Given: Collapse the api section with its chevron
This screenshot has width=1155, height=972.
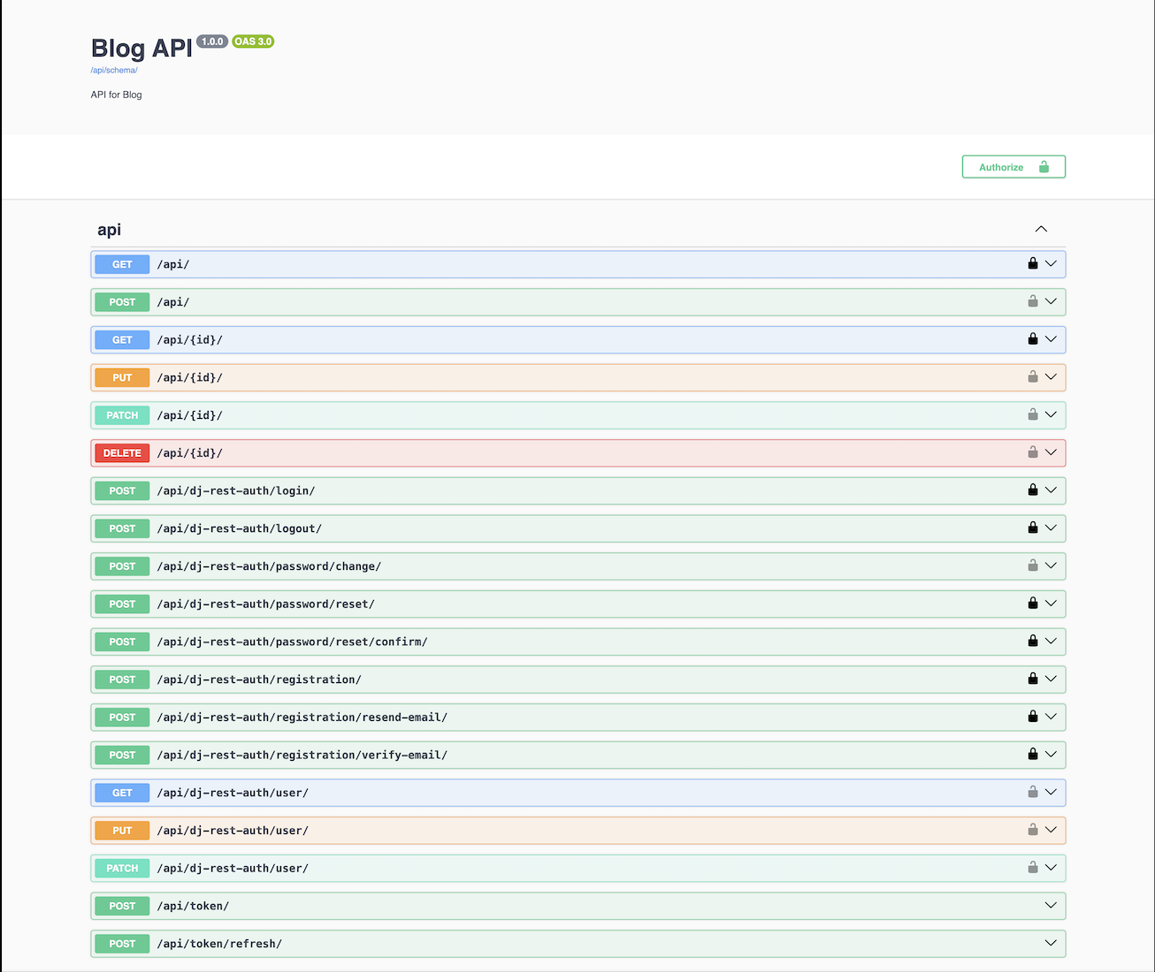Looking at the screenshot, I should tap(1041, 229).
